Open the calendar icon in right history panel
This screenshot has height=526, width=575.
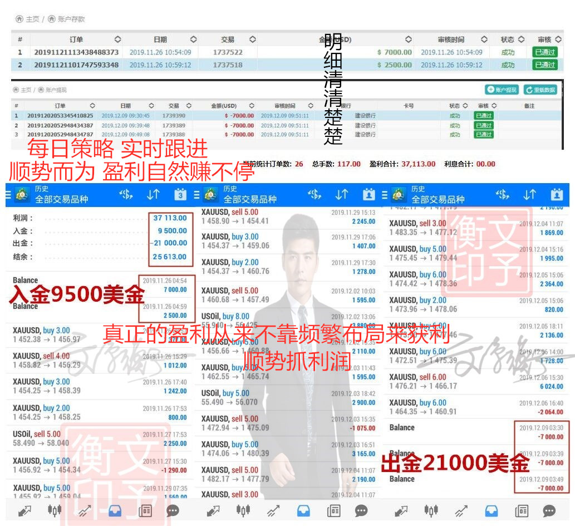(x=557, y=194)
